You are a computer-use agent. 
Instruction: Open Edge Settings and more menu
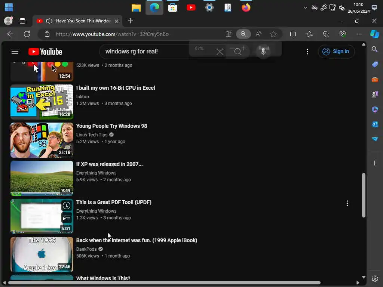point(359,34)
